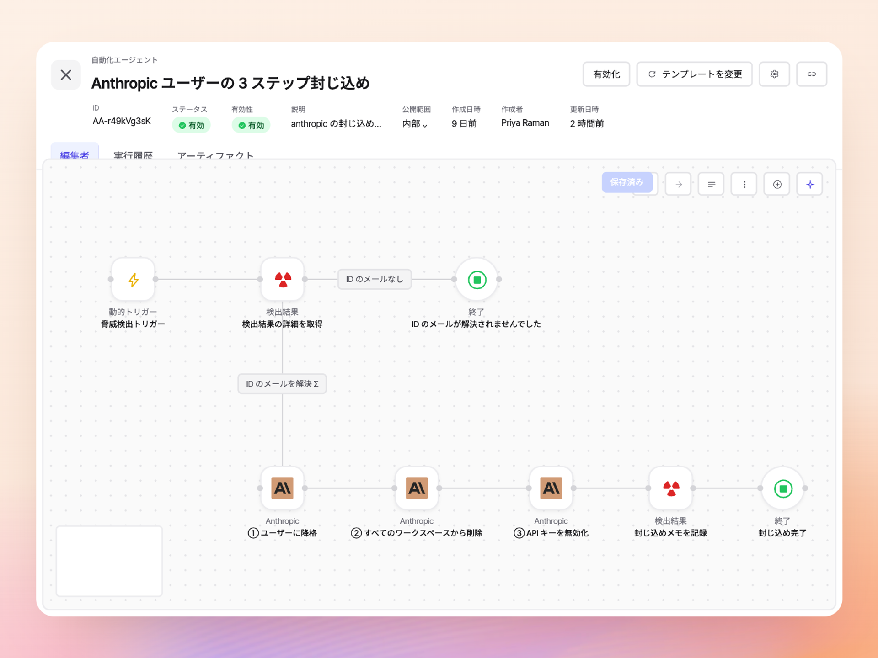Copy link via chain icon button

pyautogui.click(x=811, y=74)
